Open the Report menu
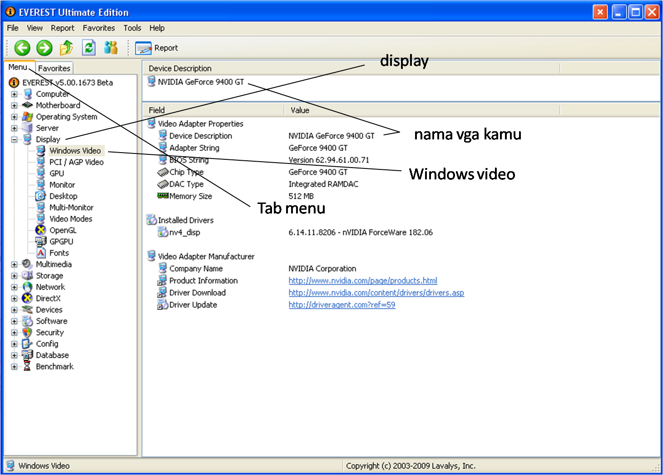 [x=62, y=28]
